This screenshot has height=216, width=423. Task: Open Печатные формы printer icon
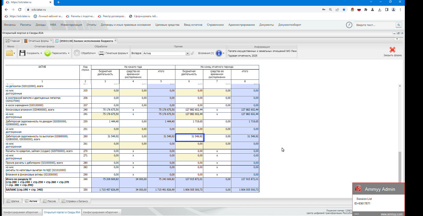(x=101, y=53)
